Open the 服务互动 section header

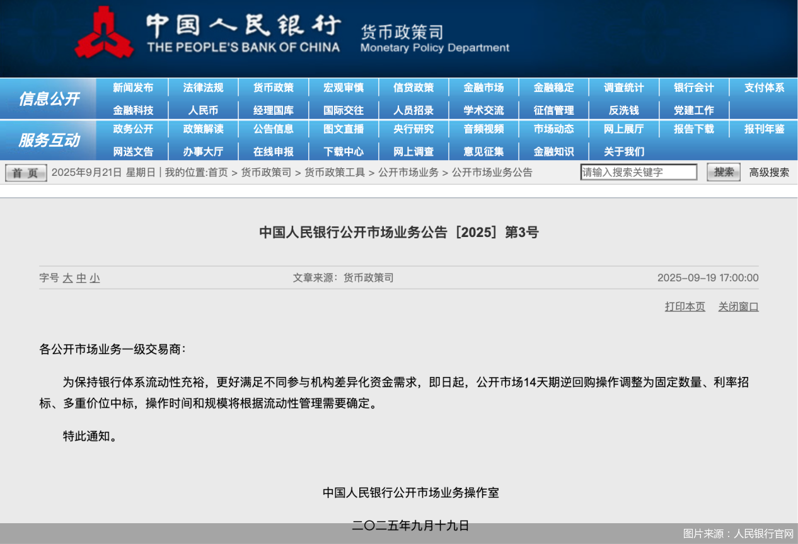49,140
